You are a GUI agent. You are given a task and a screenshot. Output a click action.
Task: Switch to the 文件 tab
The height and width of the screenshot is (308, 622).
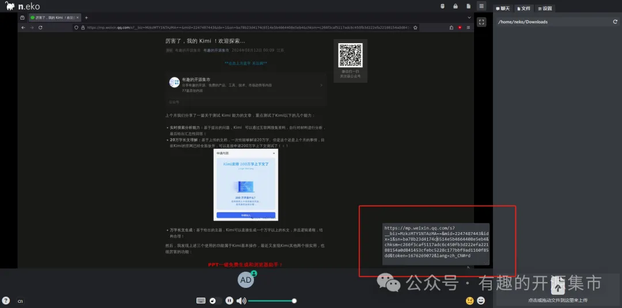tap(524, 8)
